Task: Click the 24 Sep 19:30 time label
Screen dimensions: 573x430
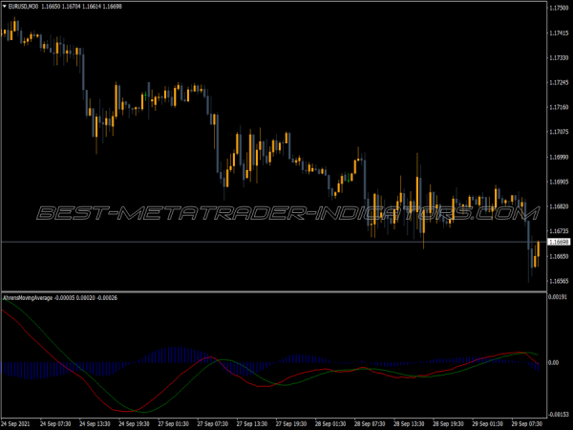Action: click(134, 423)
